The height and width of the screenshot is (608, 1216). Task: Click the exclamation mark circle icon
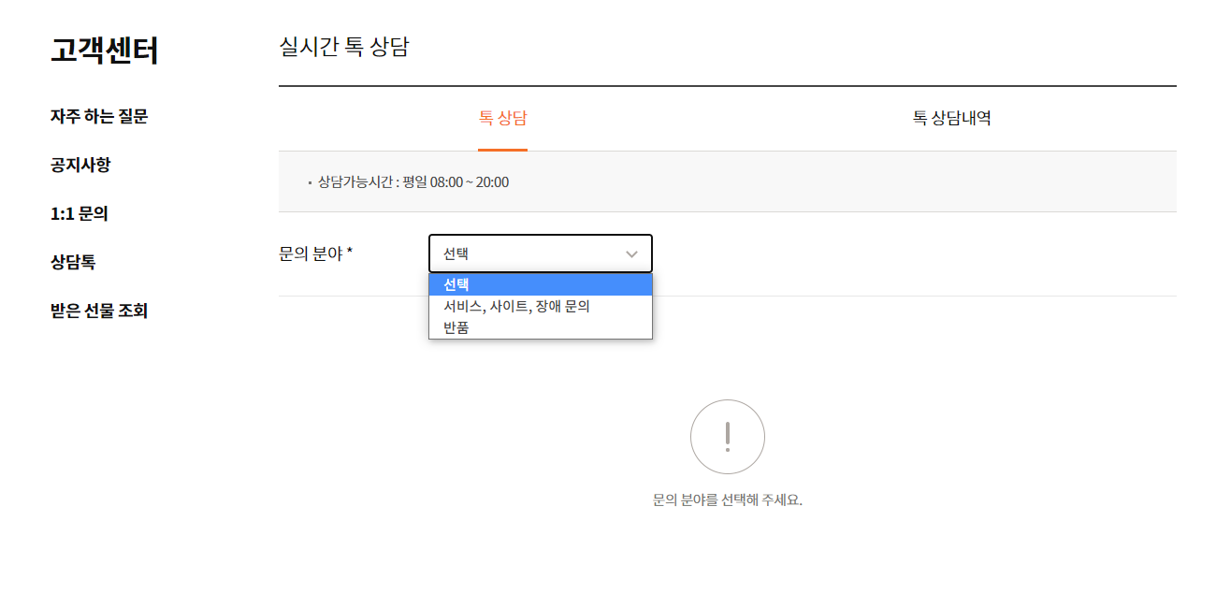point(727,437)
